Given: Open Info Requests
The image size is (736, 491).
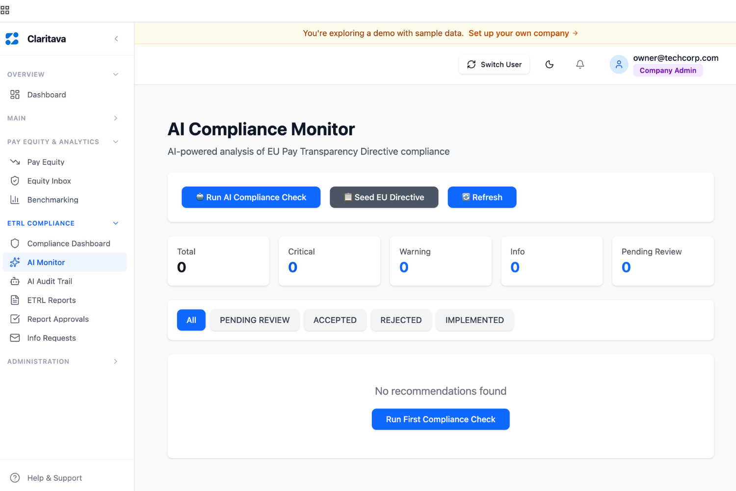Looking at the screenshot, I should point(65,338).
